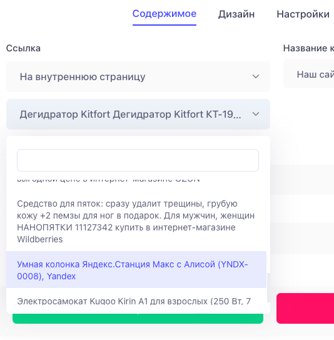Select 'Средство для пяток' Wildberries option

pos(136,222)
